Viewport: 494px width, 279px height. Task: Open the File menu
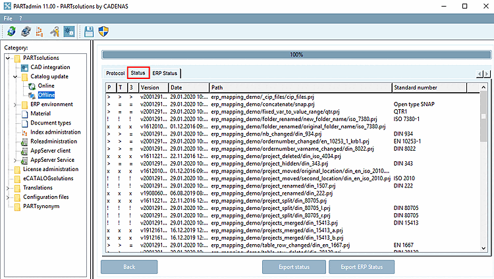(x=8, y=18)
